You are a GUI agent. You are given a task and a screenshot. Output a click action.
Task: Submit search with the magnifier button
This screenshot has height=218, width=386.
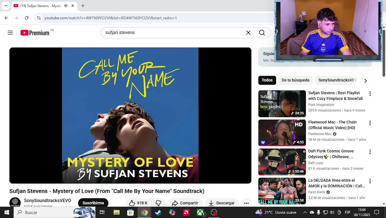tap(262, 33)
